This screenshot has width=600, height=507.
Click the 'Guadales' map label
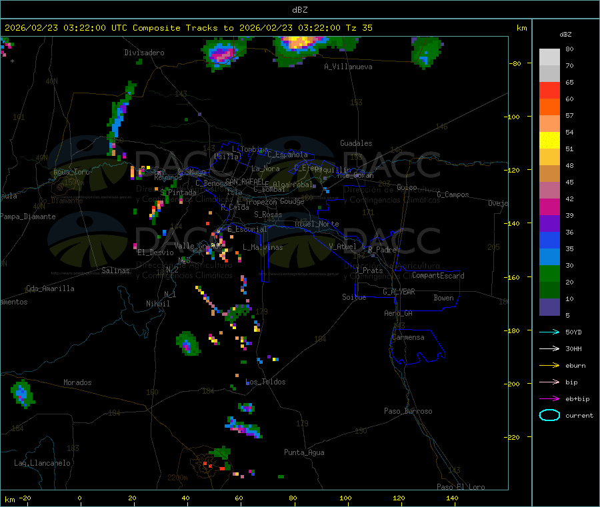coord(356,143)
